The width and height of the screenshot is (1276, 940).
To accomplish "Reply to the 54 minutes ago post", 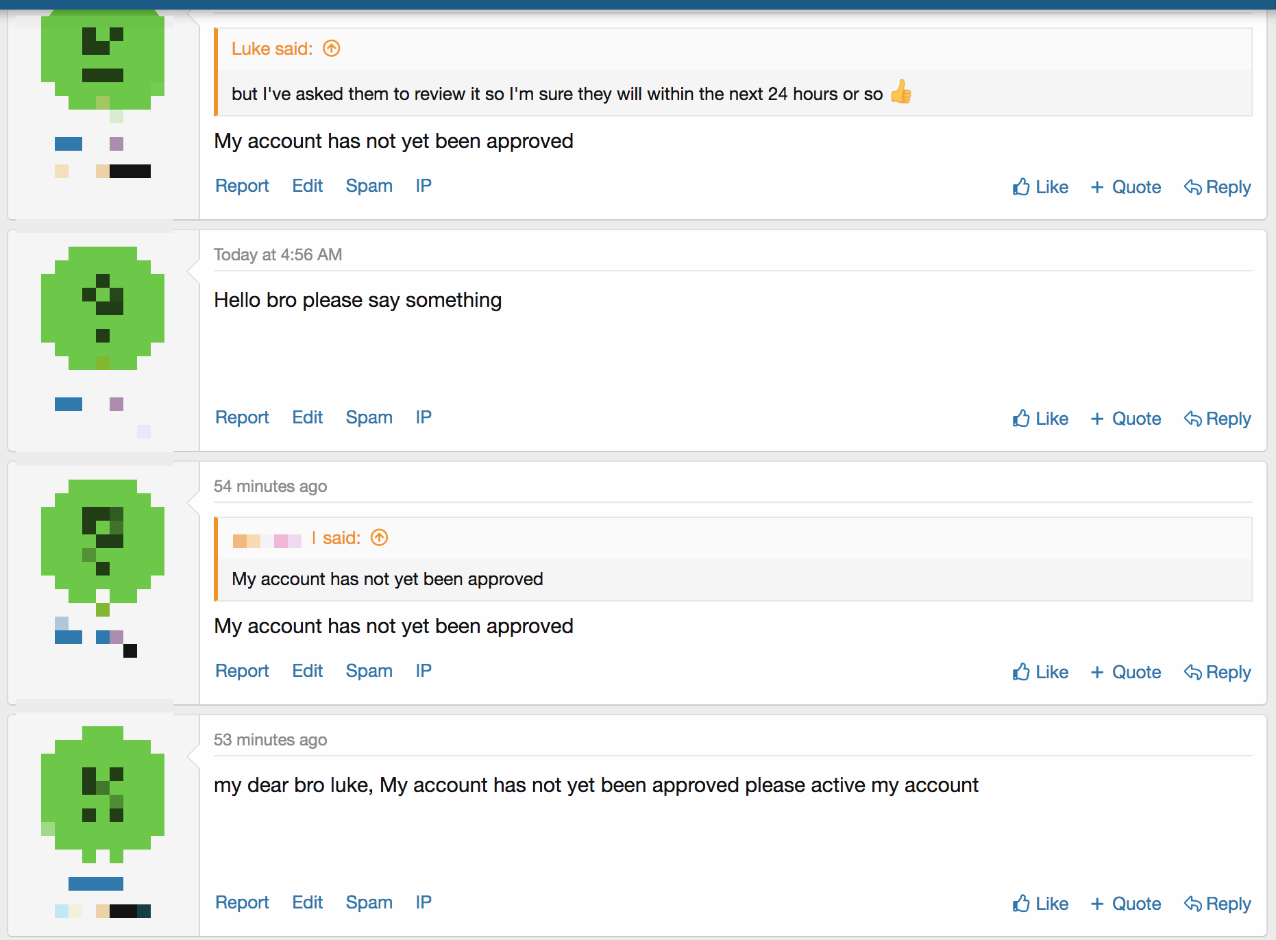I will [1218, 672].
